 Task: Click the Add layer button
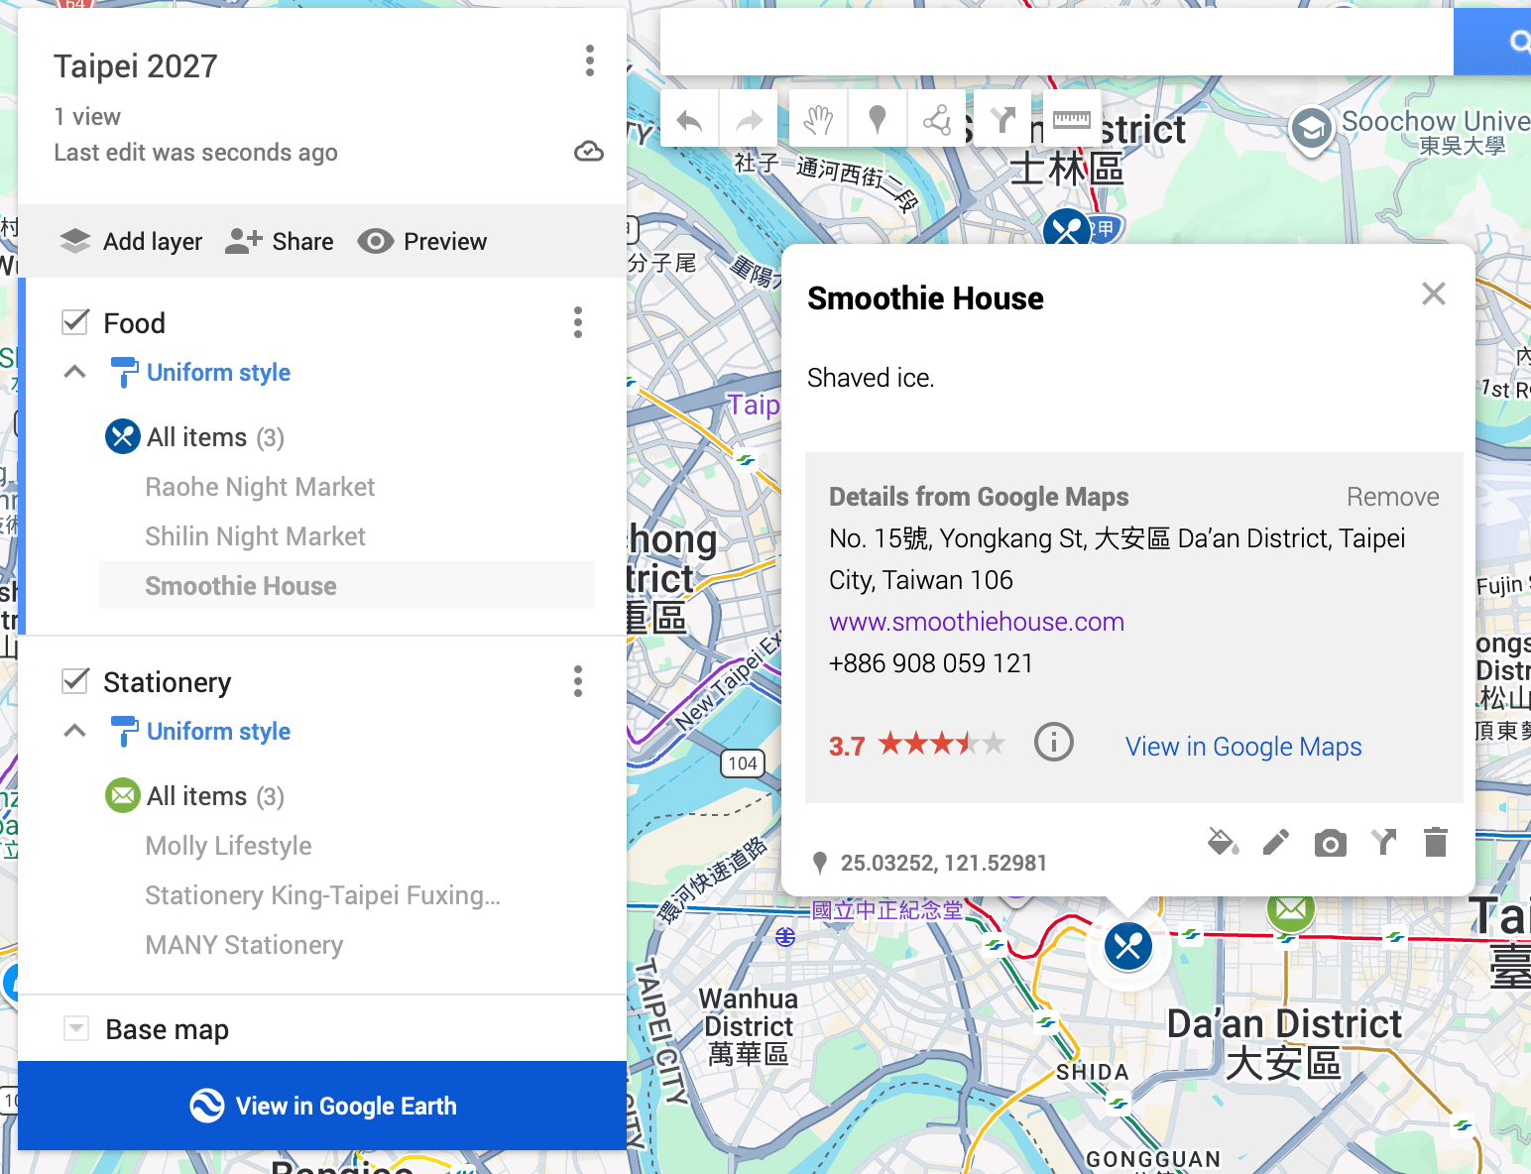(x=131, y=242)
